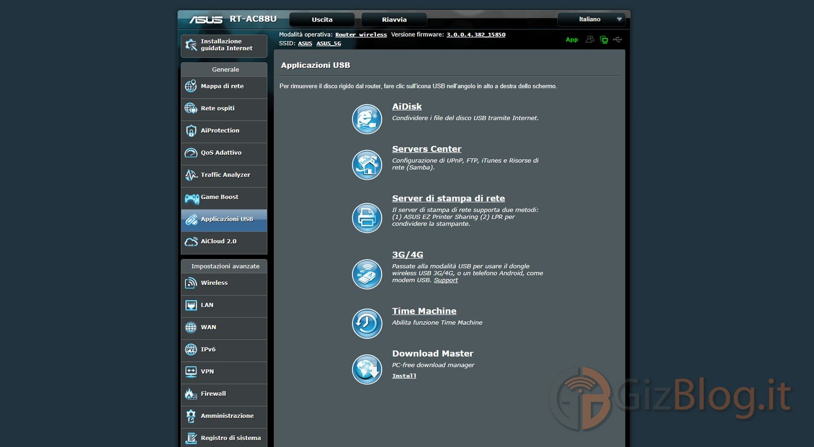The height and width of the screenshot is (447, 814).
Task: Click the green network clients status icon
Action: click(604, 40)
